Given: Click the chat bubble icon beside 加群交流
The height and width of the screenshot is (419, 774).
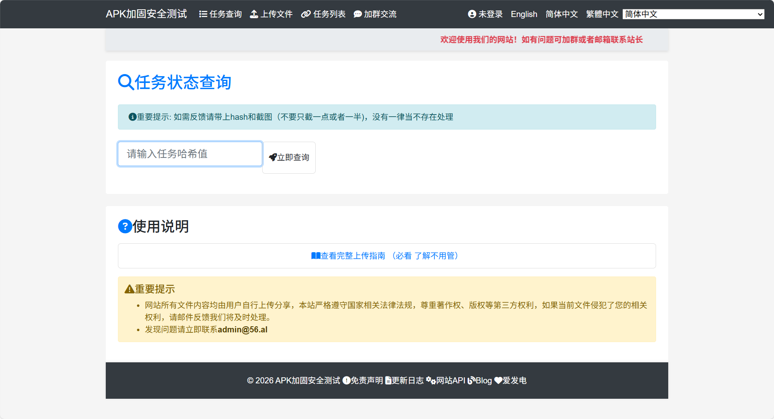Looking at the screenshot, I should click(357, 14).
